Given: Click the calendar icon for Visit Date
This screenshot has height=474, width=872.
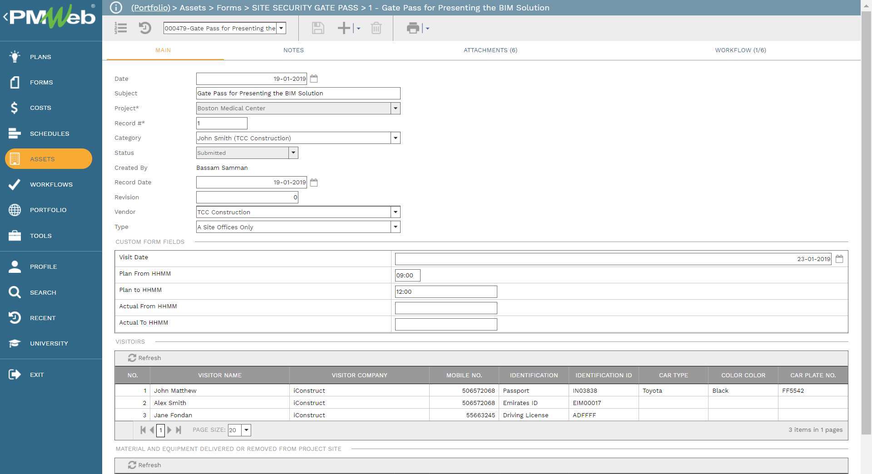Looking at the screenshot, I should point(839,258).
